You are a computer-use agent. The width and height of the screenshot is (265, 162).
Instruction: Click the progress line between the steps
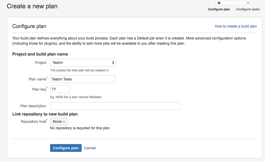pos(233,3)
